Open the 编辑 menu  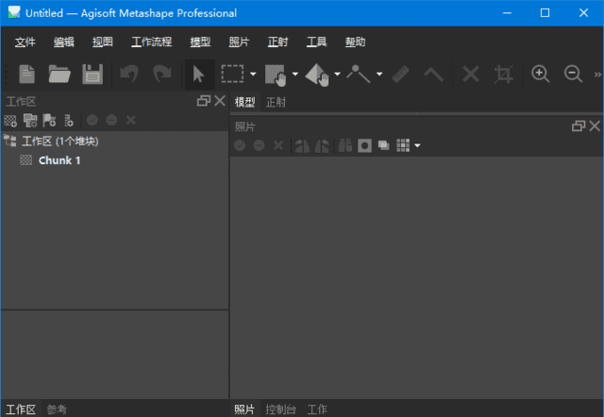point(63,42)
